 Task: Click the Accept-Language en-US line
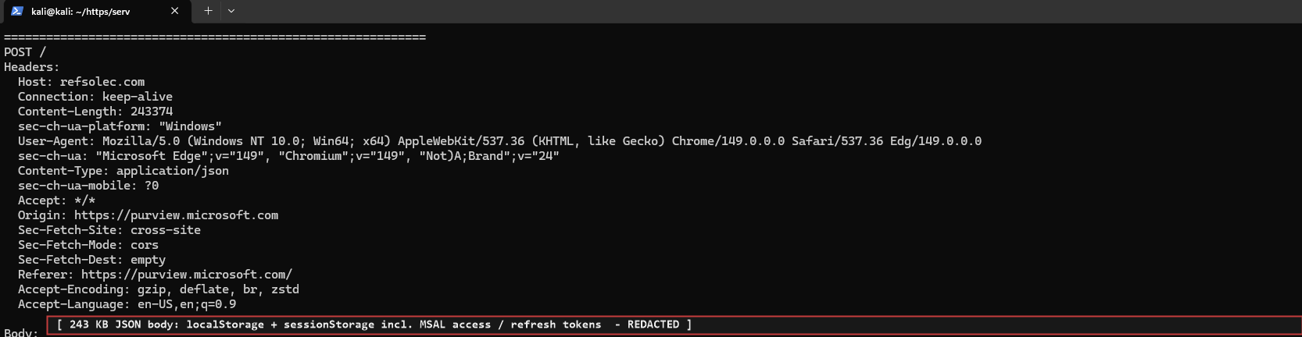[127, 304]
